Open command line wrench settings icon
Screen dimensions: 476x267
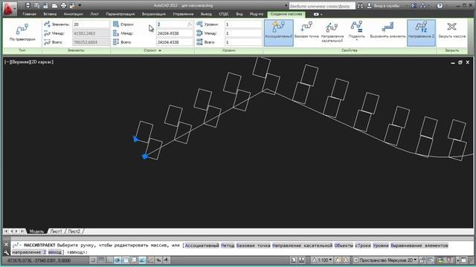(7, 252)
